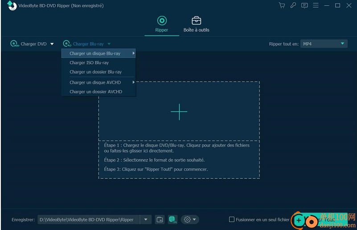
Task: Open the feedback message icon
Action: (304, 5)
